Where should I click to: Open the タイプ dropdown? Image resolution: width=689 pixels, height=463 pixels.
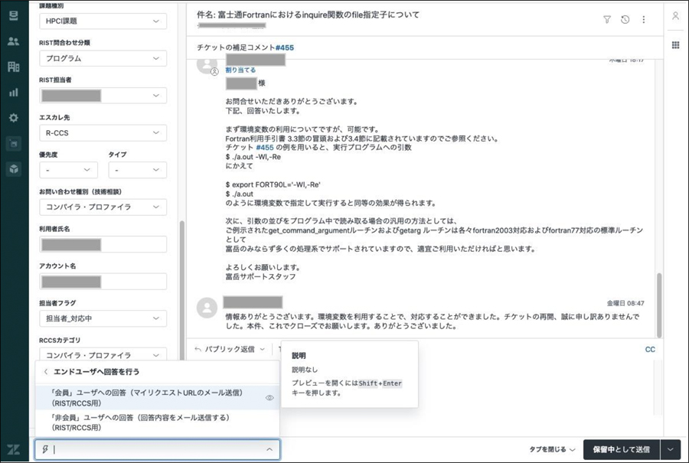138,170
